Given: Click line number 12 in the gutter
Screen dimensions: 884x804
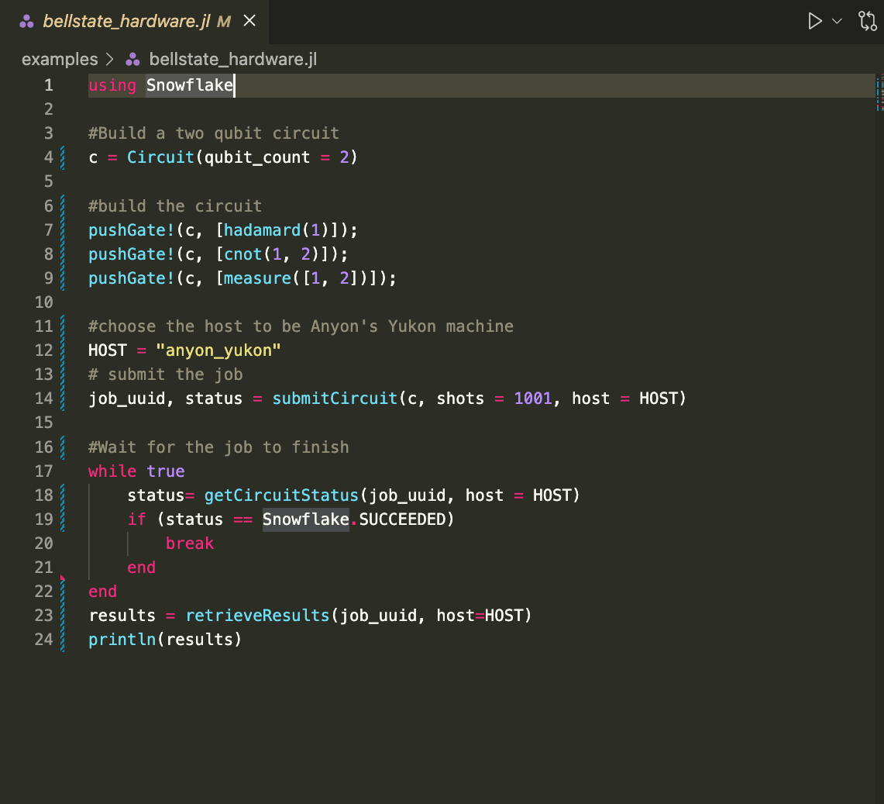Looking at the screenshot, I should pos(44,350).
